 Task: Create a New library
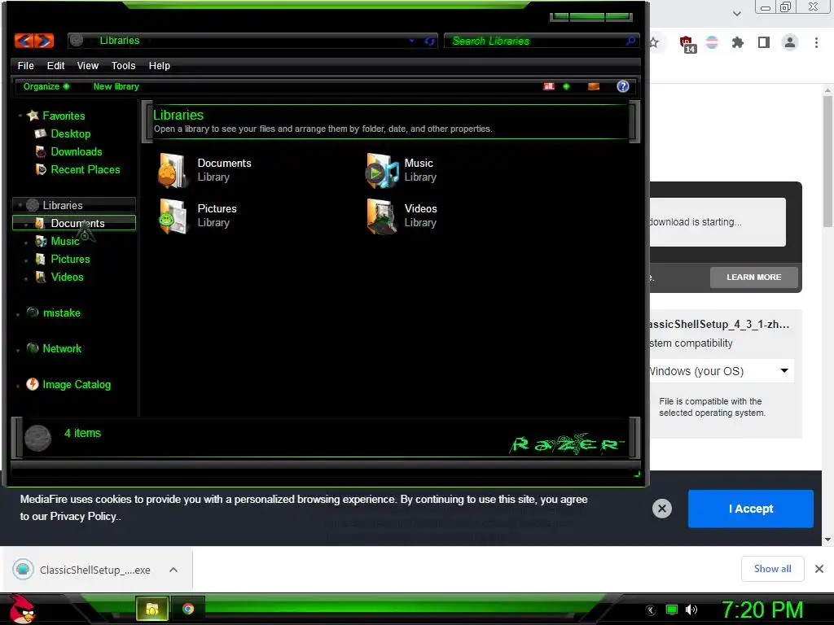[x=116, y=86]
